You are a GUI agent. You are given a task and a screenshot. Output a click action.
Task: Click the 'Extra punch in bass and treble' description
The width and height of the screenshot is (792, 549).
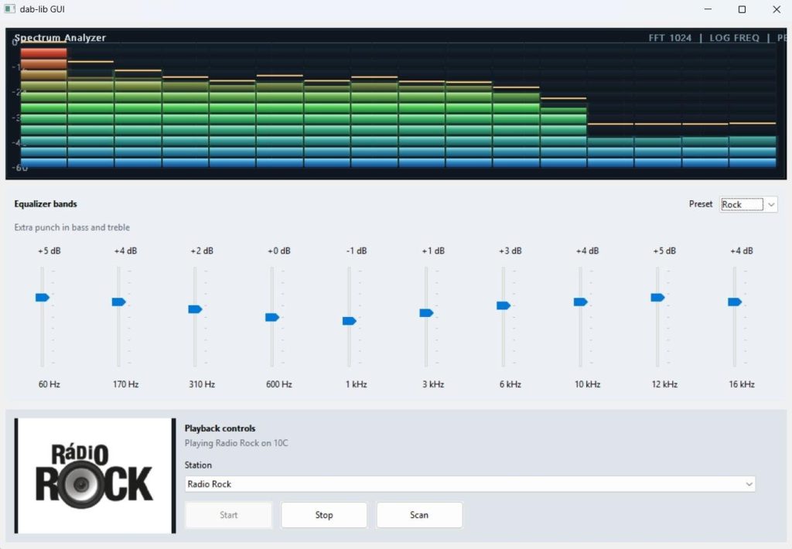click(x=72, y=227)
